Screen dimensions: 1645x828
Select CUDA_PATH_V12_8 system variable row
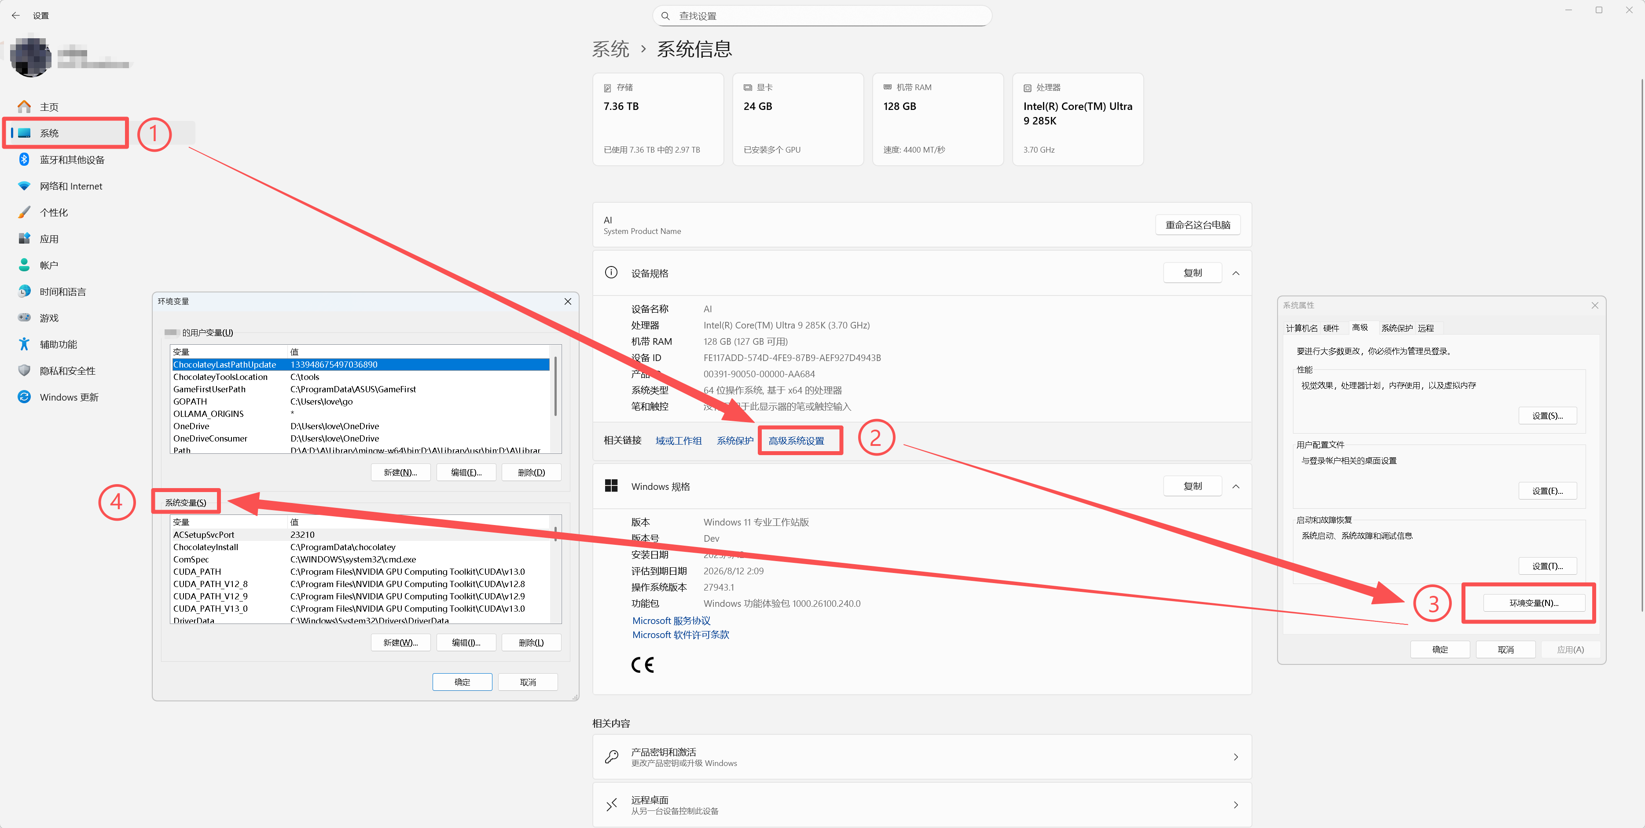coord(361,584)
